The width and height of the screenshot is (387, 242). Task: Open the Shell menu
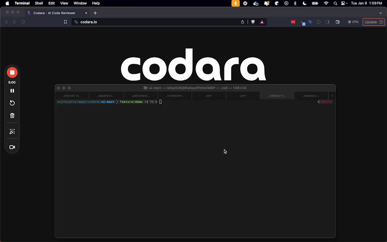point(39,3)
